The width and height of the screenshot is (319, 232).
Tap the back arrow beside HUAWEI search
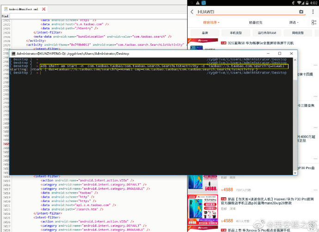click(192, 12)
